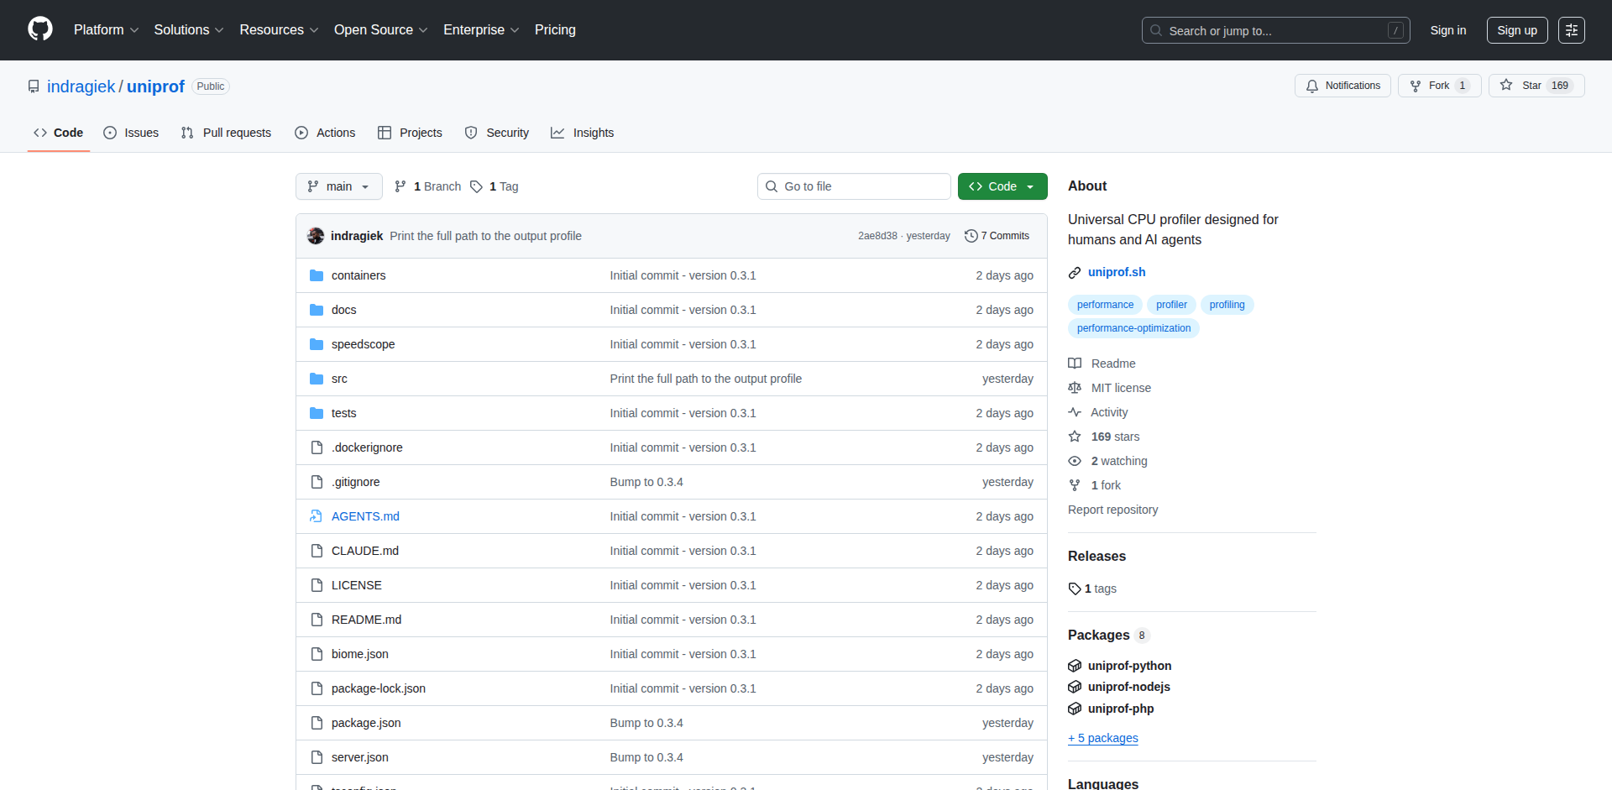
Task: Open the biome.json file
Action: [x=359, y=654]
